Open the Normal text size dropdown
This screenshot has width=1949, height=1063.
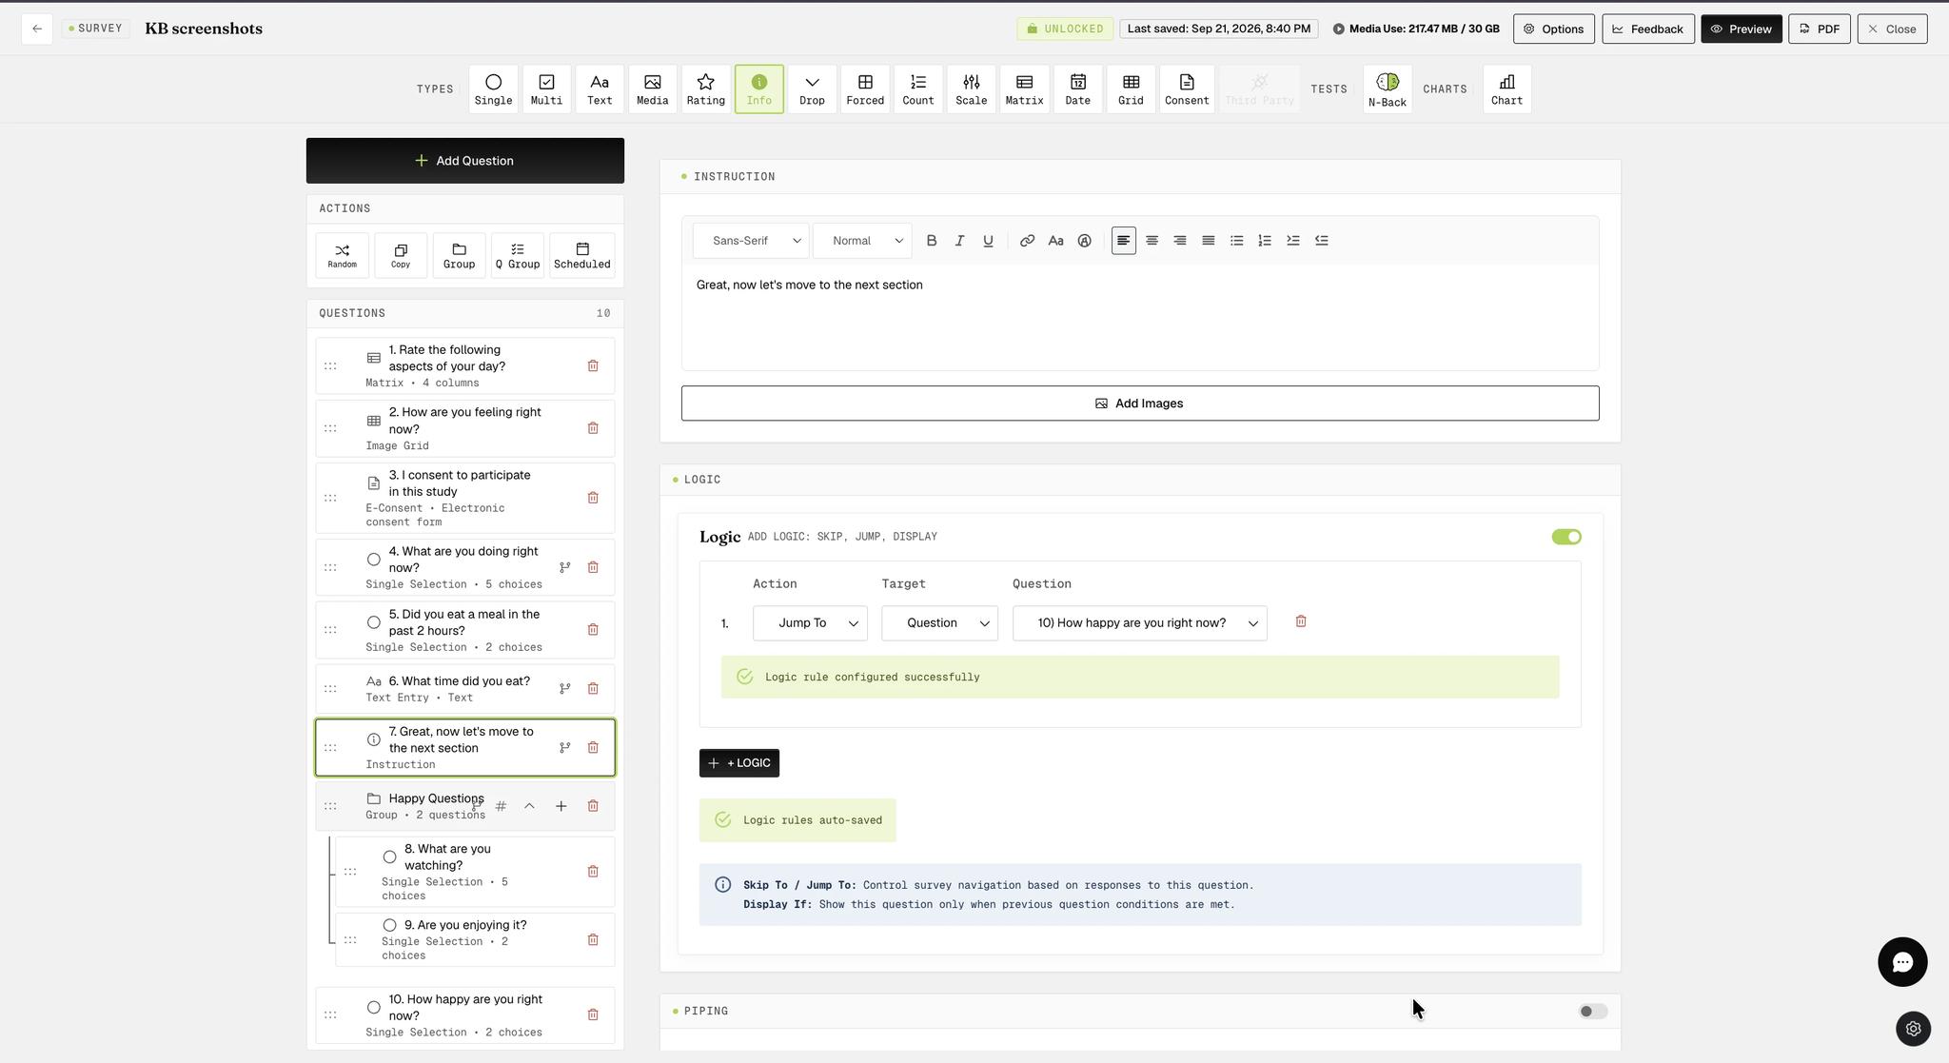coord(862,241)
